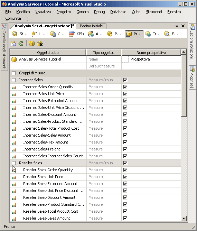Image resolution: width=197 pixels, height=231 pixels.
Task: Switch to the KPIs tab
Action: click(77, 34)
